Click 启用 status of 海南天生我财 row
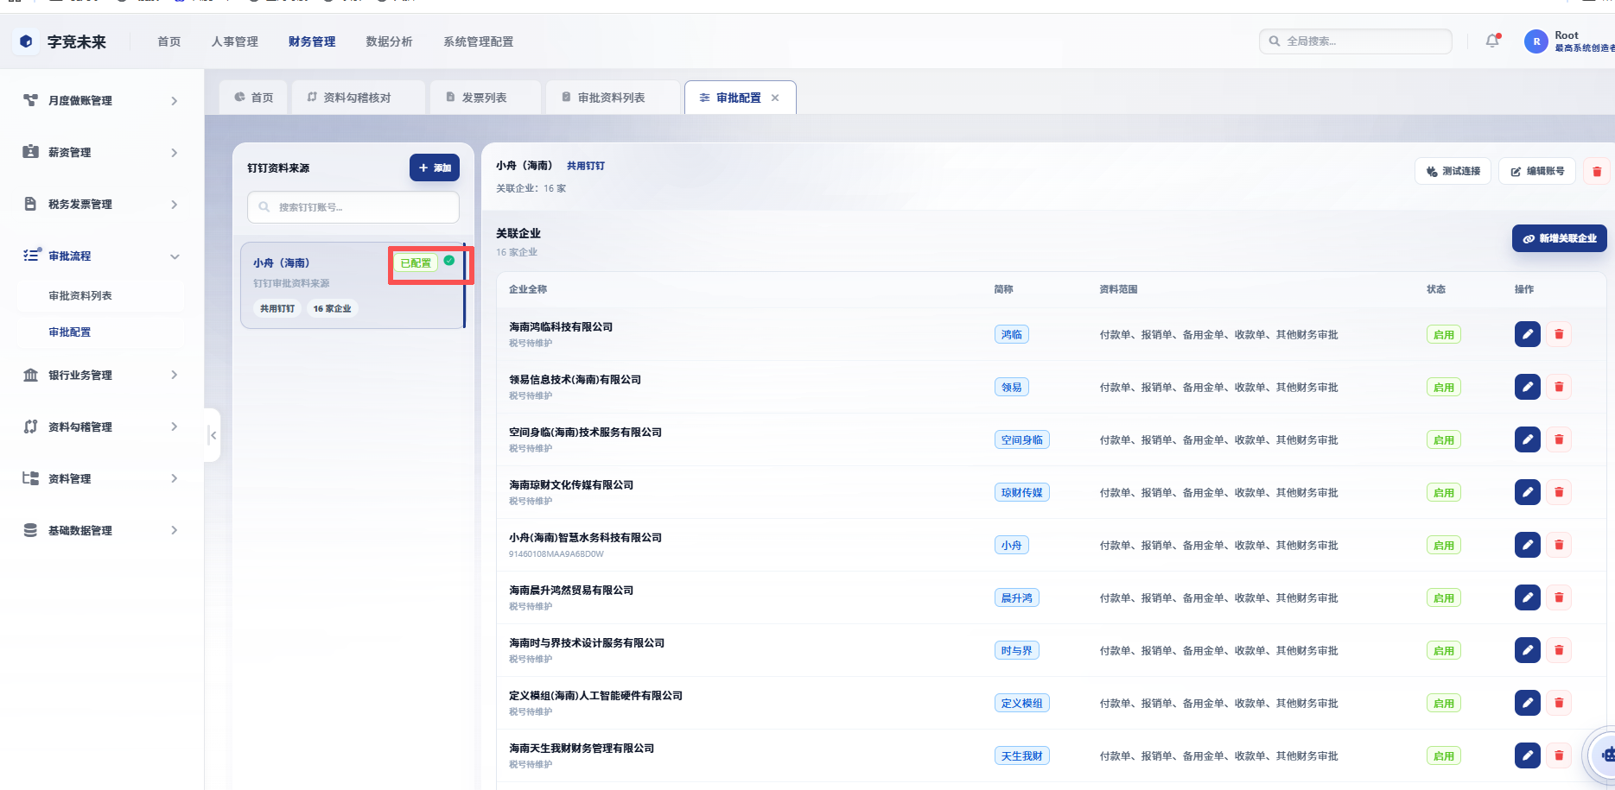Screen dimensions: 1615x790 coord(1443,755)
